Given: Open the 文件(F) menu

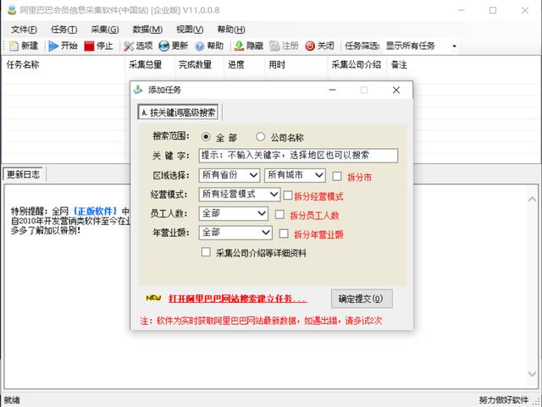Looking at the screenshot, I should point(24,30).
